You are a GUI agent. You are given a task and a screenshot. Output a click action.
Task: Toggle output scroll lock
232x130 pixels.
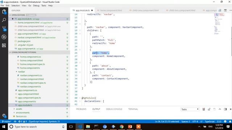tap(209, 109)
